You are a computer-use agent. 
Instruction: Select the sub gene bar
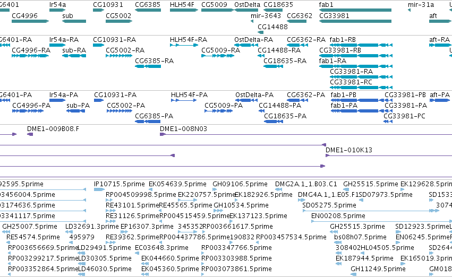click(74, 21)
